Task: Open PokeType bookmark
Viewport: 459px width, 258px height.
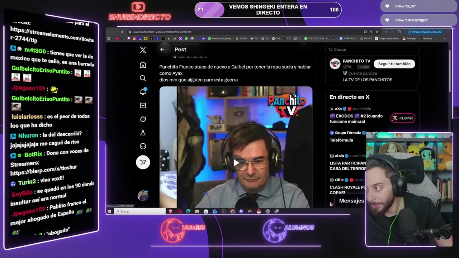Action: point(409,38)
